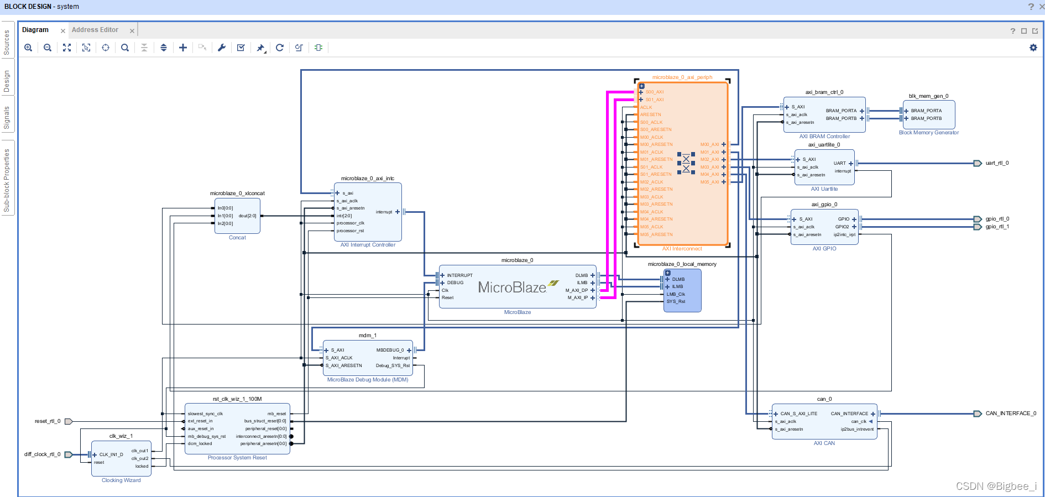Image resolution: width=1045 pixels, height=497 pixels.
Task: Open the pin options dropdown
Action: [x=261, y=48]
